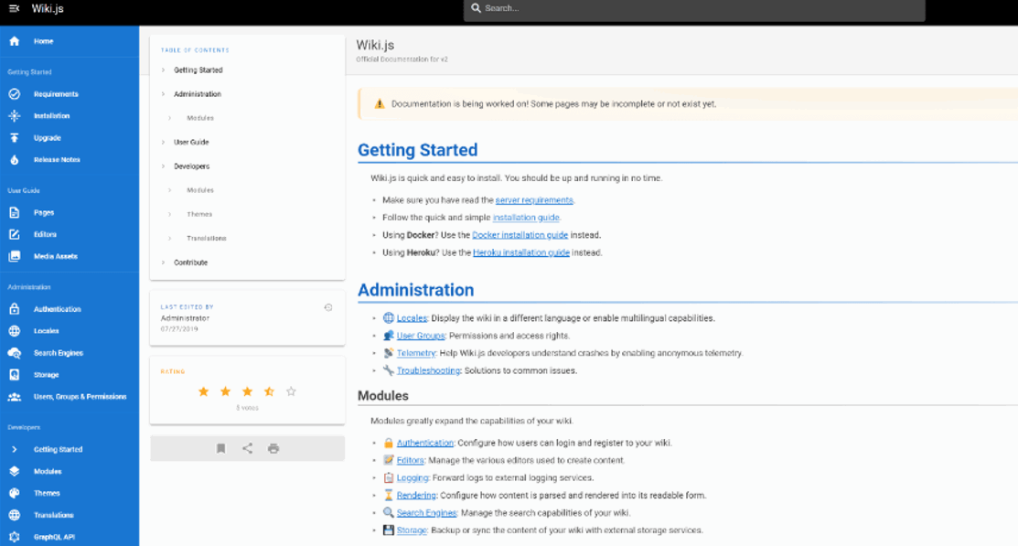Expand Getting Started in table of contents
The width and height of the screenshot is (1018, 546).
tap(163, 70)
